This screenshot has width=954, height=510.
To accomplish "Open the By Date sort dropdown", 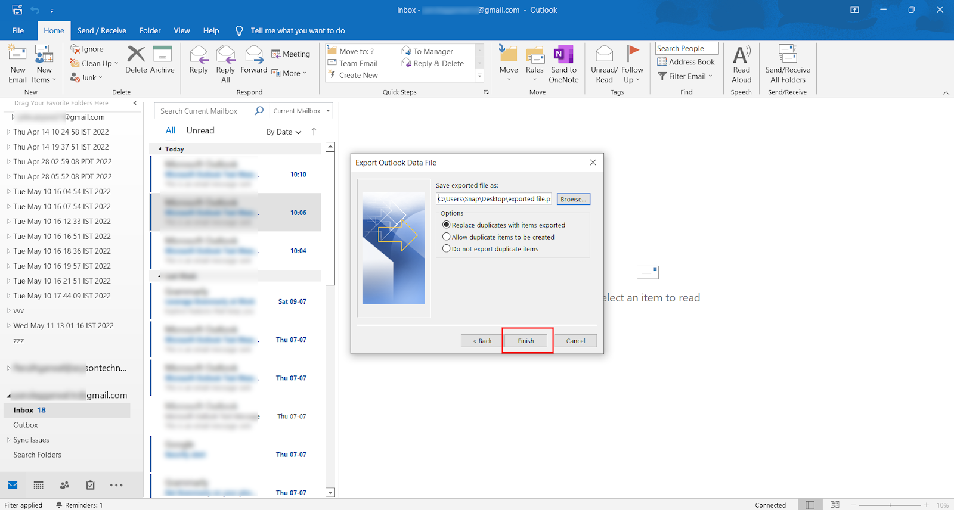I will pos(284,132).
